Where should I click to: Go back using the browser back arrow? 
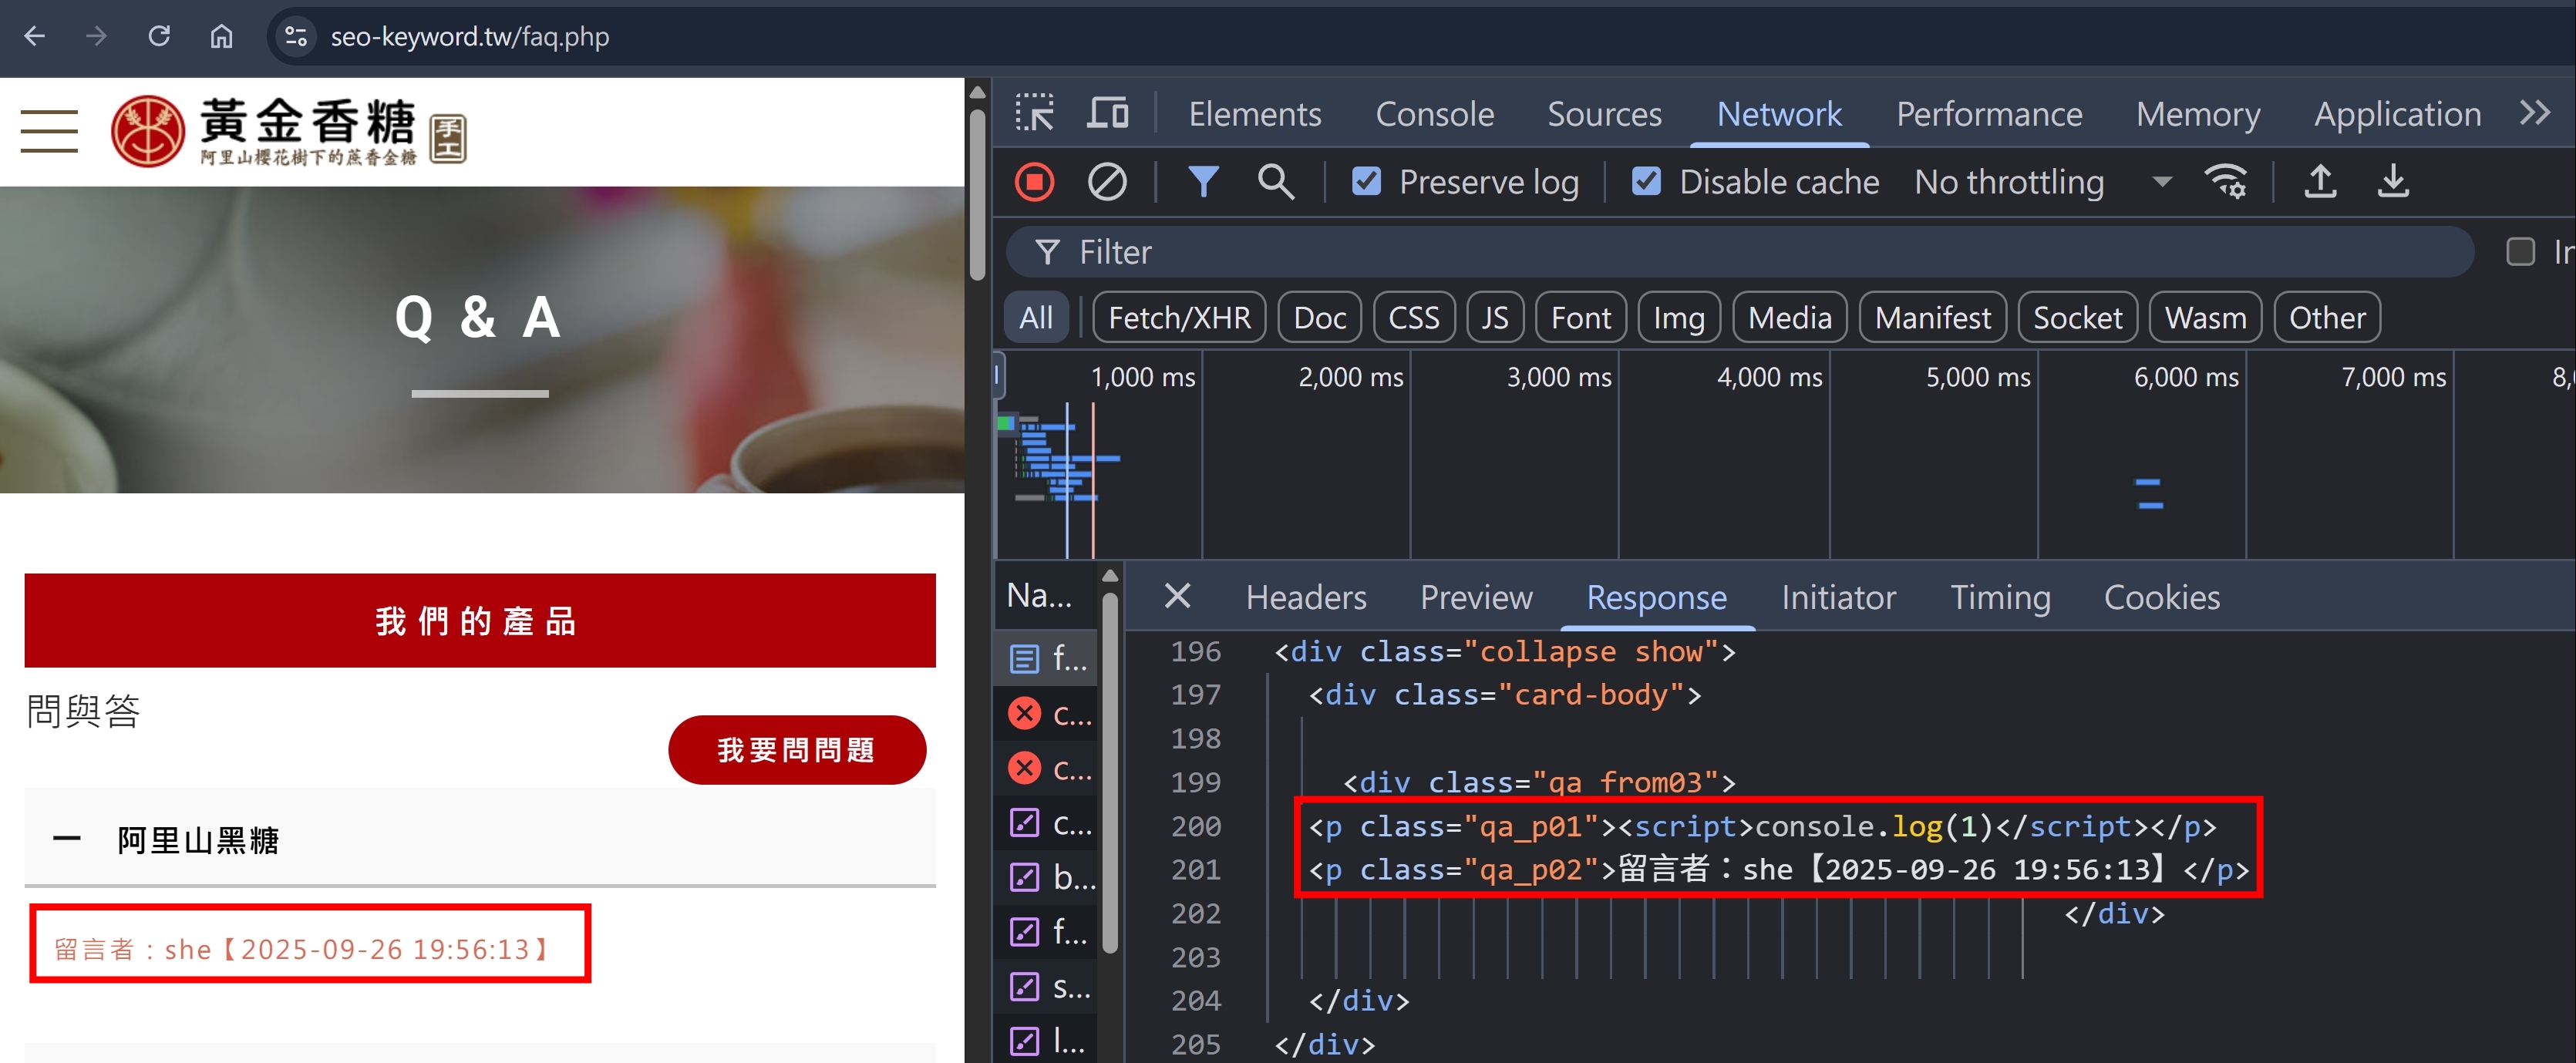point(34,37)
